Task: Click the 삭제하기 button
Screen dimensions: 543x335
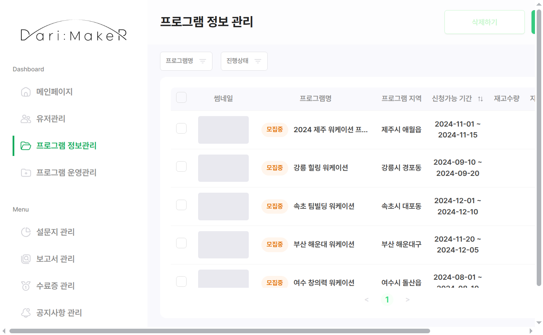Action: click(x=485, y=22)
